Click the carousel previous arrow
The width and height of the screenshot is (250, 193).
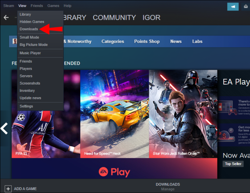(4, 128)
